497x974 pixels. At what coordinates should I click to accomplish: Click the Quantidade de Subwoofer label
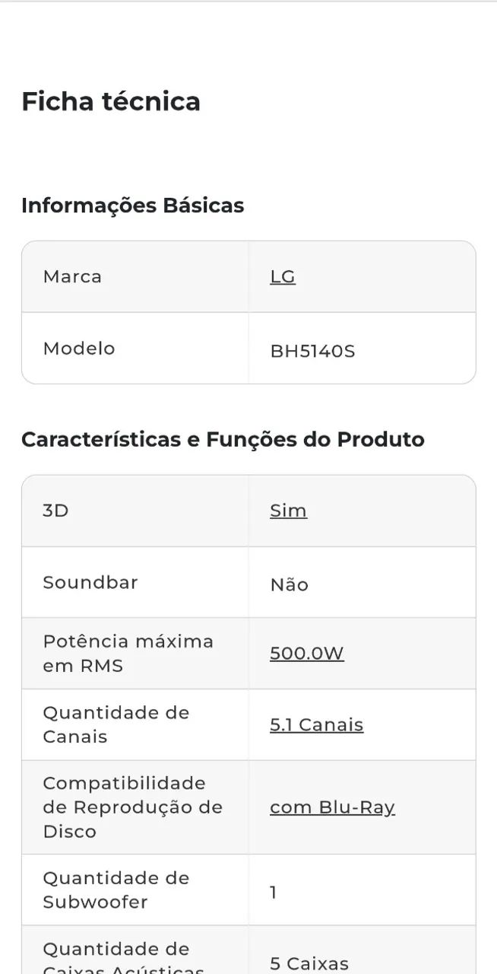coord(116,890)
